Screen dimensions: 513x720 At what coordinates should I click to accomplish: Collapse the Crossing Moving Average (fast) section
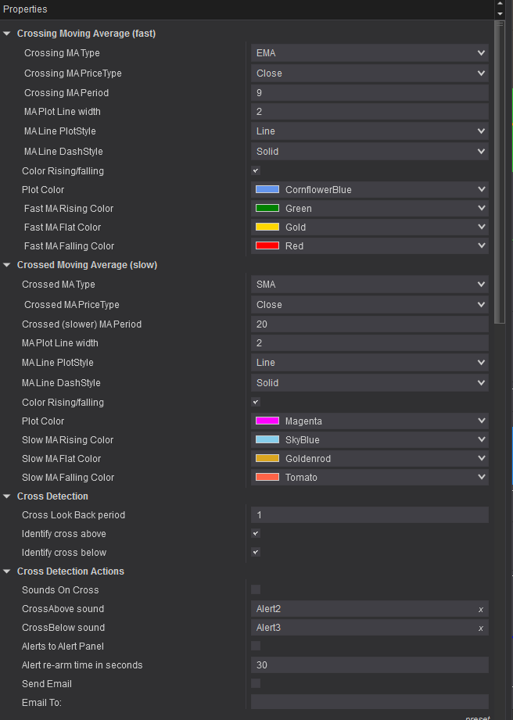[7, 34]
